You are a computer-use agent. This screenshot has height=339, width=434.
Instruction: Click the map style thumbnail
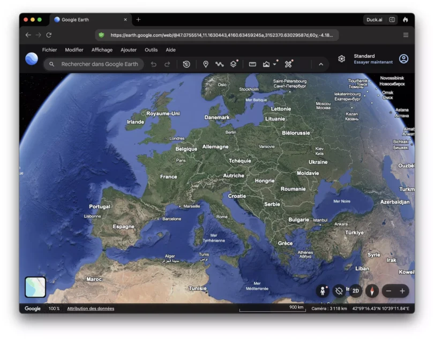35,287
